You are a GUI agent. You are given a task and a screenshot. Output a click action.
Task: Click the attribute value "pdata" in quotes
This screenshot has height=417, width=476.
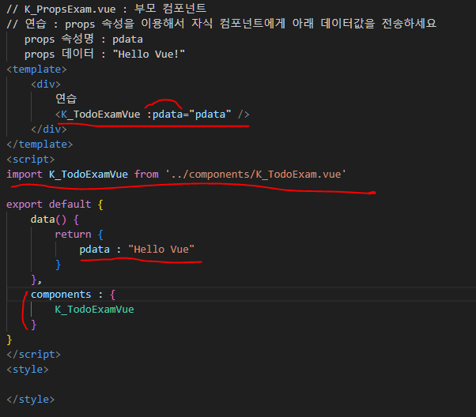coord(210,115)
